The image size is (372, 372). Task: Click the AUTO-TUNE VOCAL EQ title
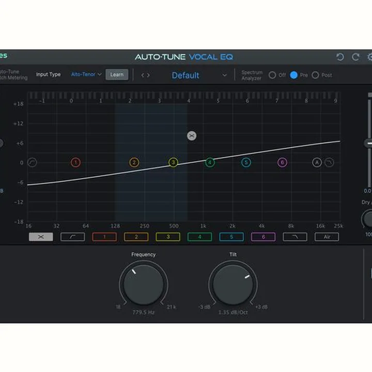pyautogui.click(x=184, y=57)
